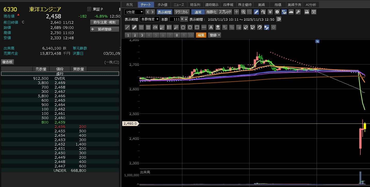
Task: Open the 本数指定 display period dropdown
Action: [x=150, y=19]
